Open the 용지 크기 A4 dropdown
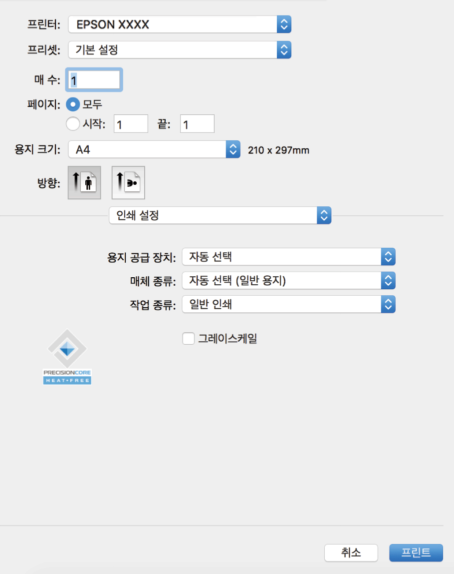This screenshot has height=574, width=454. coord(155,149)
